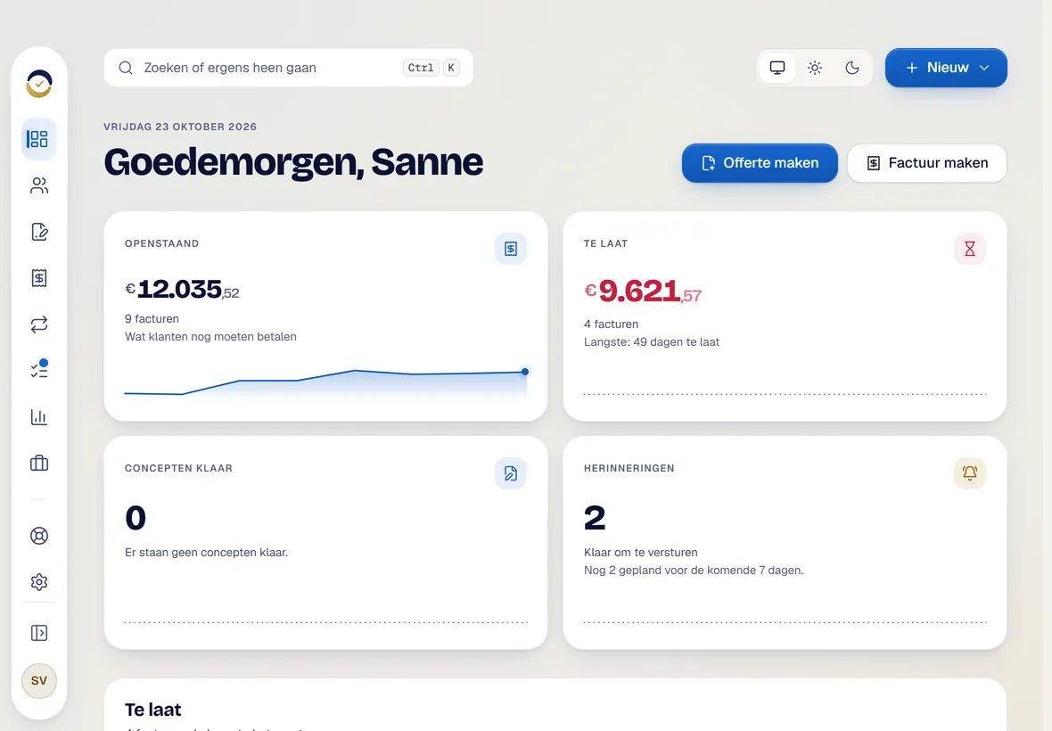
Task: Click the hourglass icon on Te laat card
Action: (x=969, y=249)
